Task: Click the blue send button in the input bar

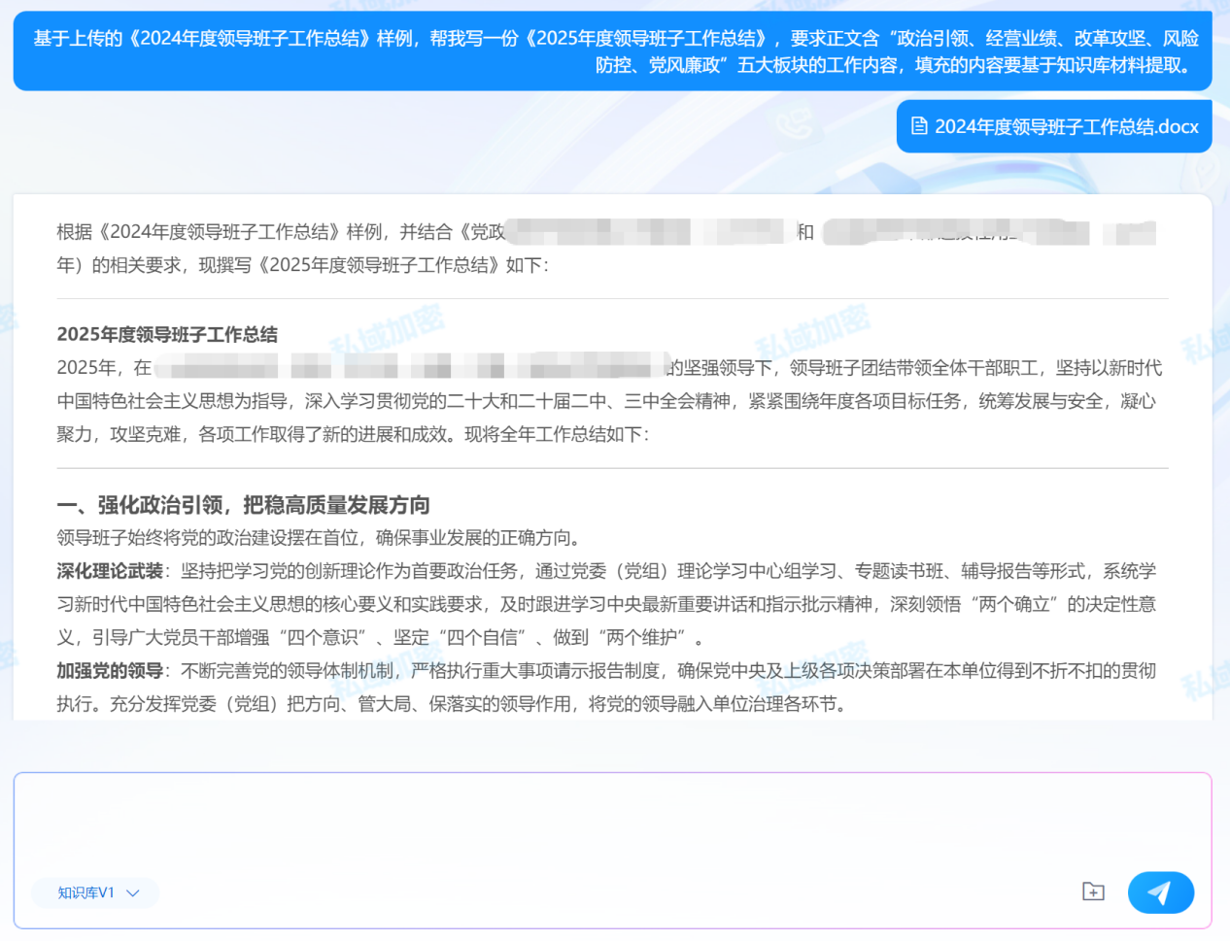Action: pos(1161,892)
